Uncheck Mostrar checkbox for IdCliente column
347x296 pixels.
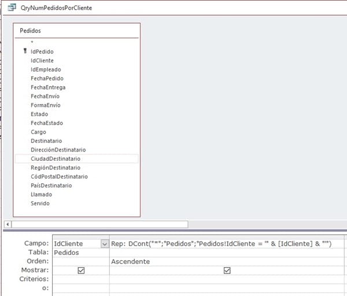click(x=81, y=271)
